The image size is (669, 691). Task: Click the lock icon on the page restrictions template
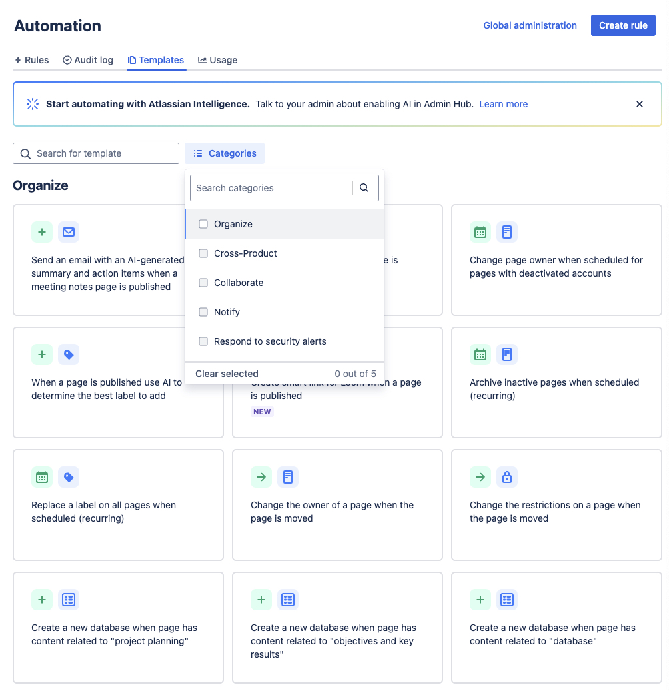507,476
